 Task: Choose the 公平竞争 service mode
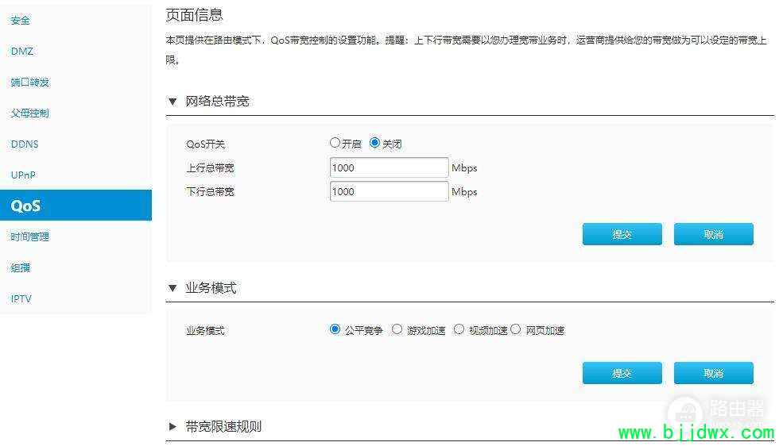click(335, 329)
